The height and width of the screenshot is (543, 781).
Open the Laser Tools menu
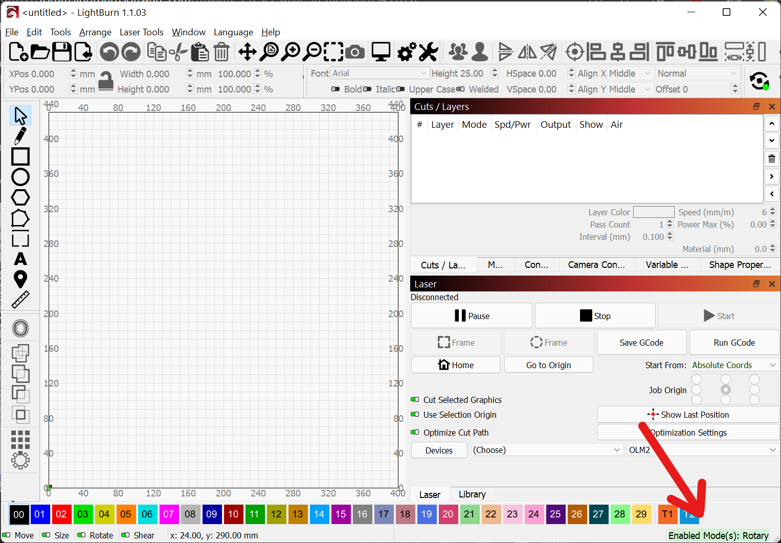pos(141,32)
